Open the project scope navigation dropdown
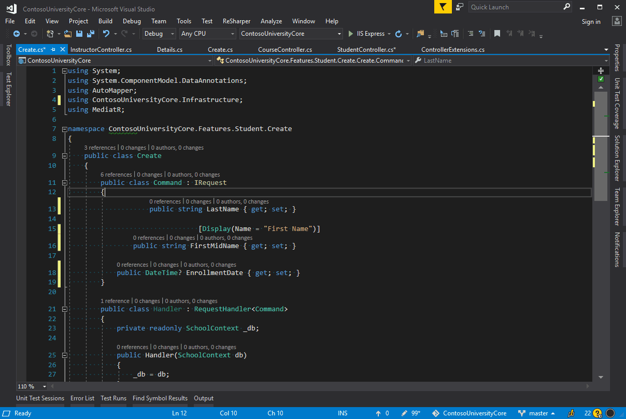Image resolution: width=626 pixels, height=419 pixels. point(116,61)
